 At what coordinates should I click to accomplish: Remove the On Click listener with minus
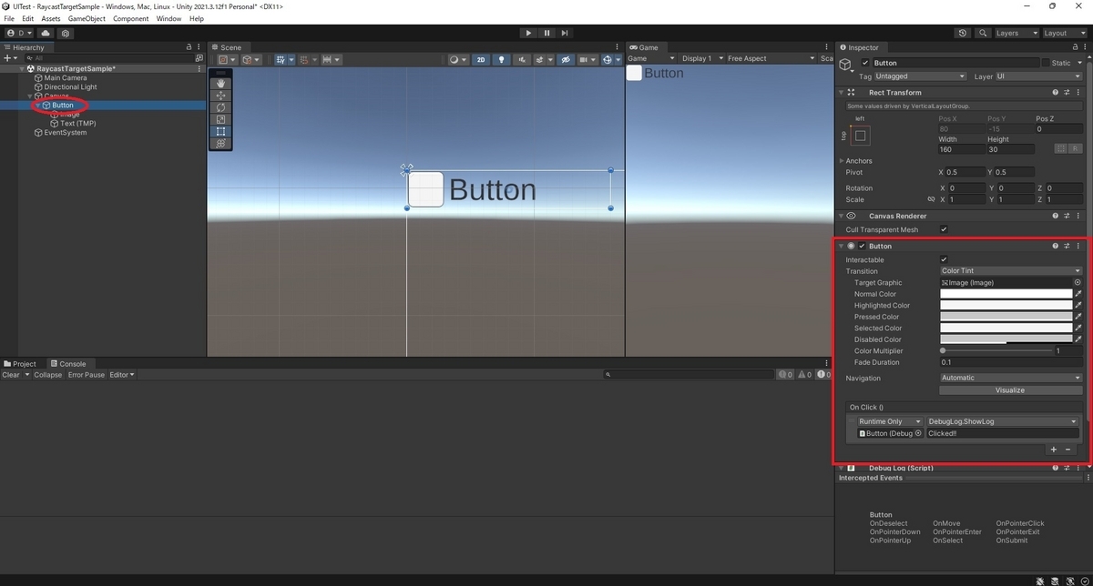1068,450
